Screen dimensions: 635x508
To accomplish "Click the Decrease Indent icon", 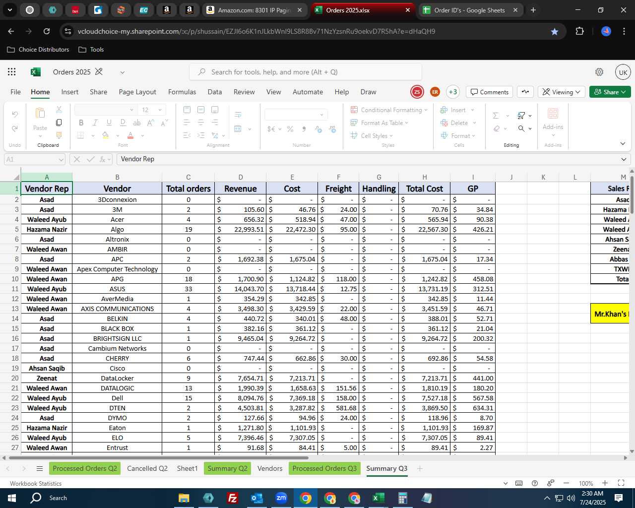I will coord(187,135).
